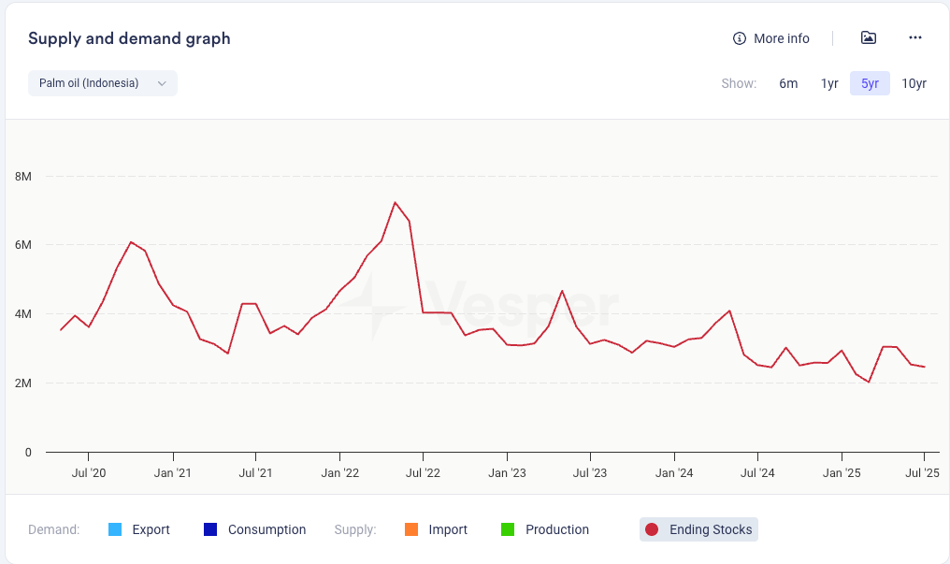Toggle the Import series label
This screenshot has height=564, width=950.
pos(448,529)
